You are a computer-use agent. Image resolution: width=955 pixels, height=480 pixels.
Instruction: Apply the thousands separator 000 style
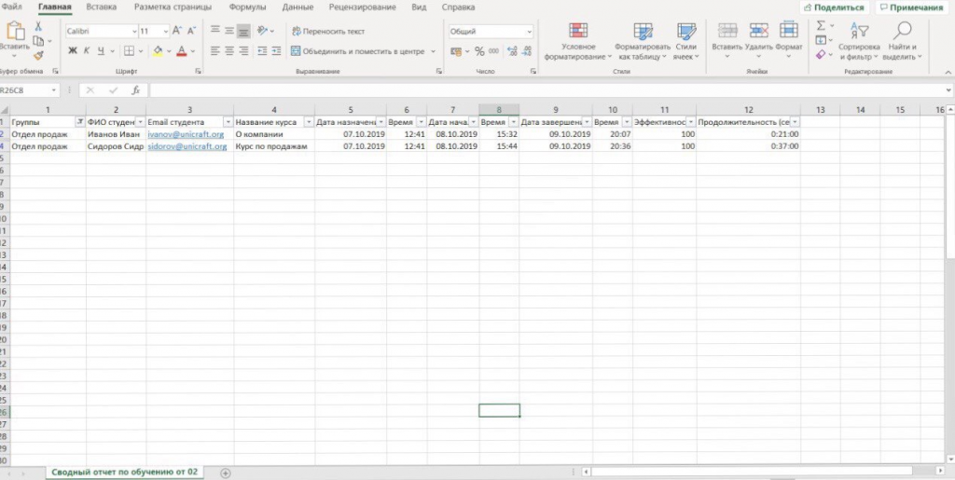click(x=493, y=51)
